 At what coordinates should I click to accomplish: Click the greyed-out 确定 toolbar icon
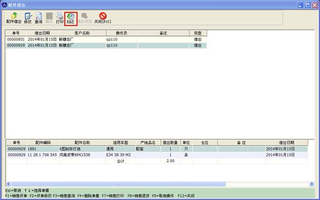(49, 18)
